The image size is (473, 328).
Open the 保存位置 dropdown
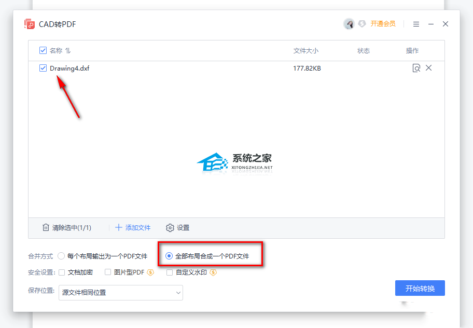121,293
